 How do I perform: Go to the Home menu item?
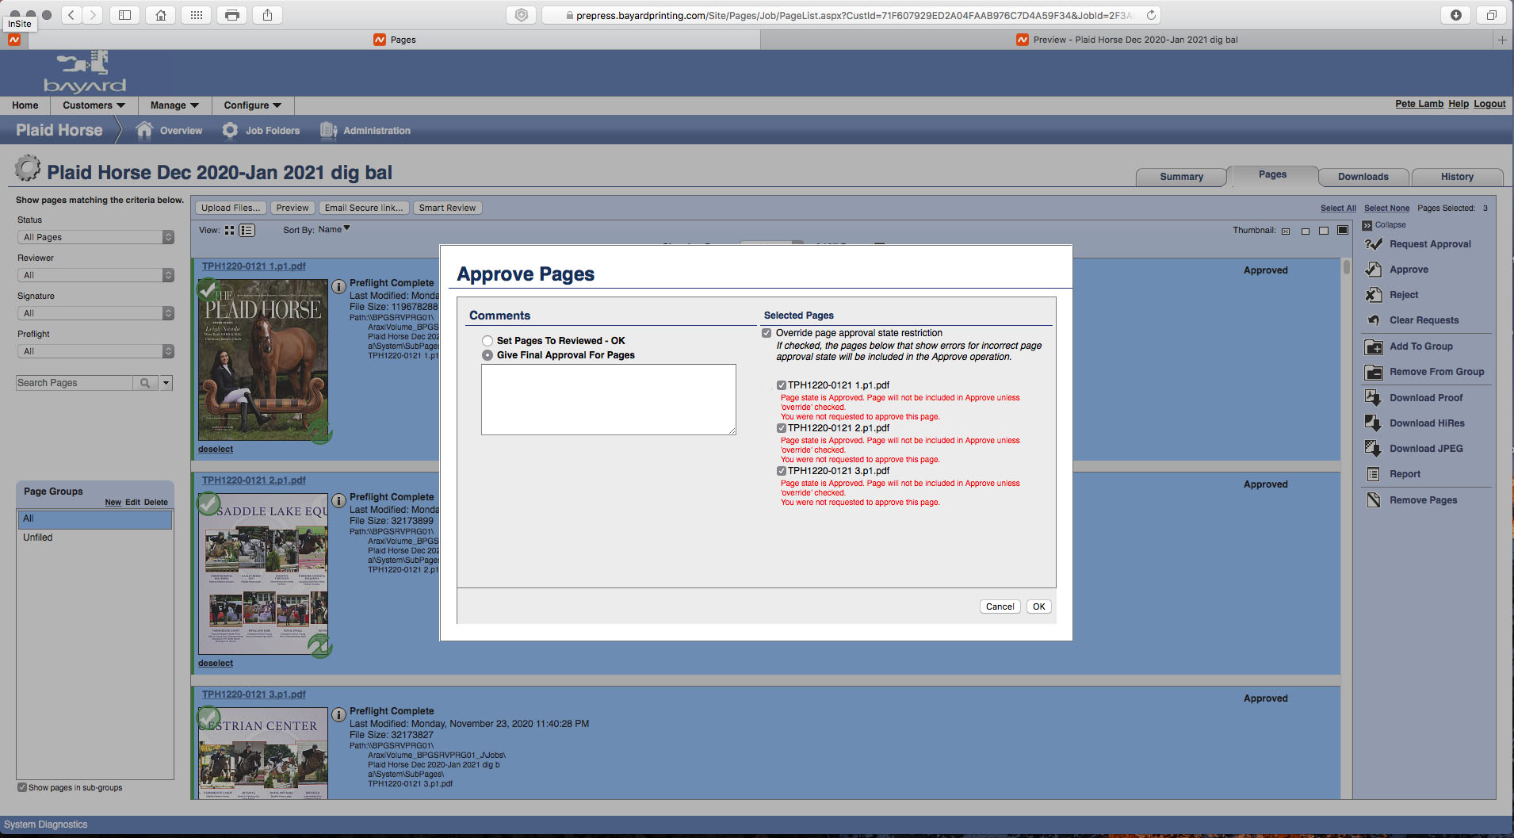25,105
